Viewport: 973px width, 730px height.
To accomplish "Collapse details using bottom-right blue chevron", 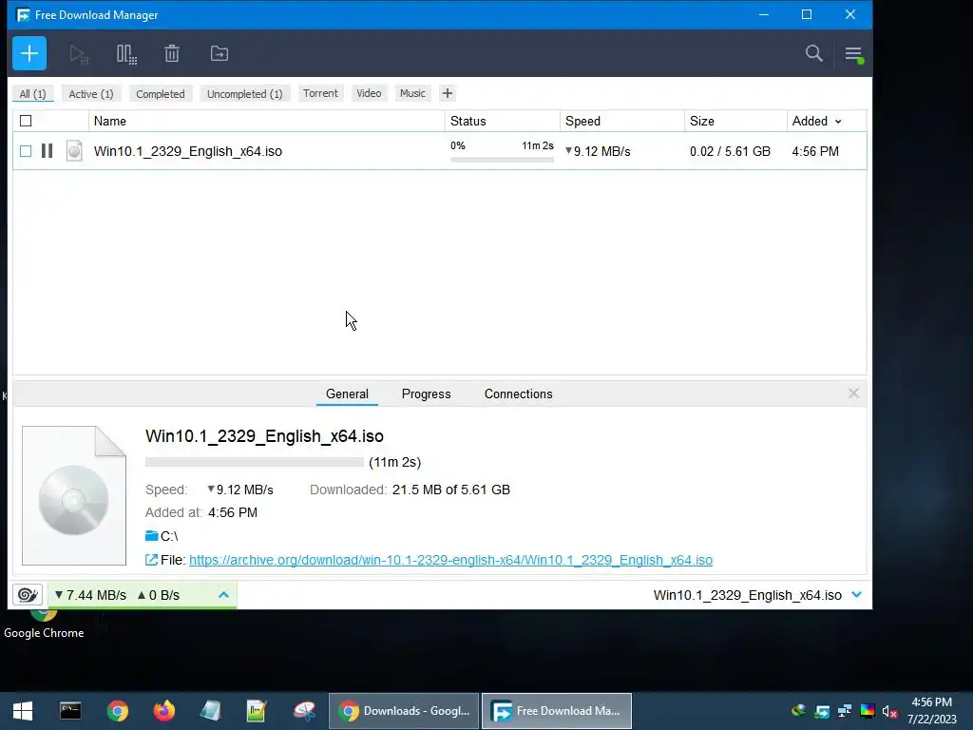I will (857, 595).
